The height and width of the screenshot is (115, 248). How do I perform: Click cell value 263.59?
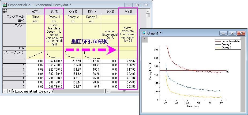[128, 87]
